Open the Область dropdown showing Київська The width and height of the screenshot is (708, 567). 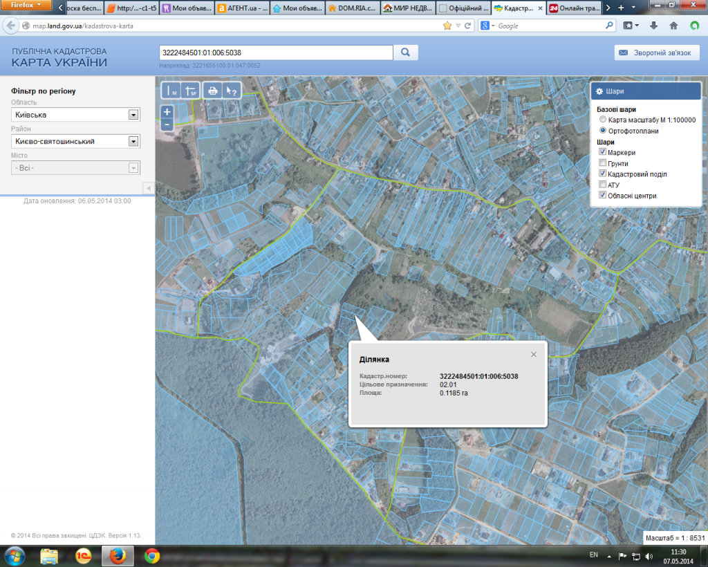tap(133, 115)
